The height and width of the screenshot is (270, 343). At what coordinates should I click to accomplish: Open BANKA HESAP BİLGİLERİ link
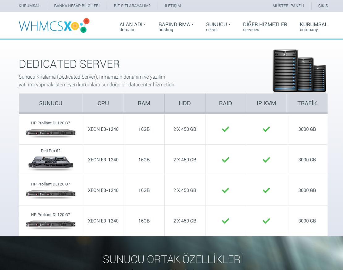[x=77, y=6]
